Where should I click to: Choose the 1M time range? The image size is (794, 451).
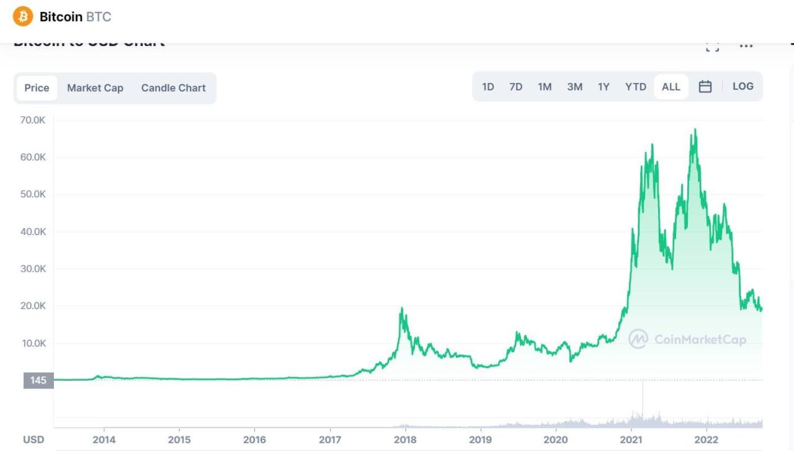point(545,87)
